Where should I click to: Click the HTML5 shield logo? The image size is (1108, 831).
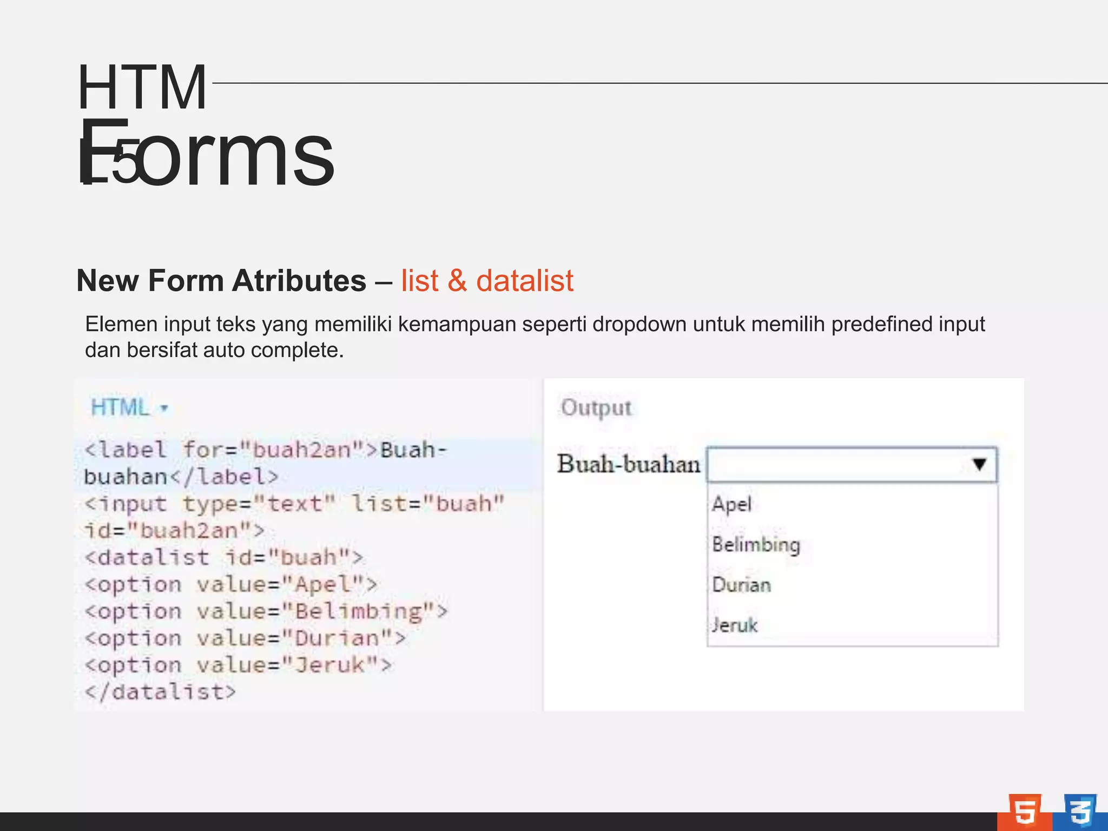click(1025, 811)
